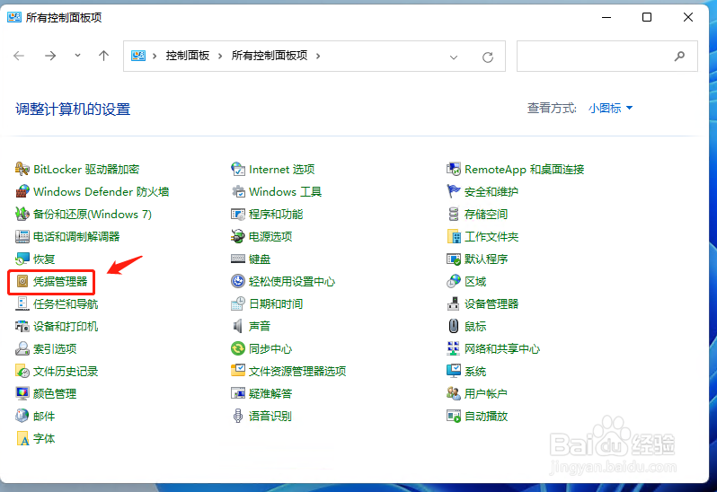Image resolution: width=717 pixels, height=492 pixels.
Task: Click the Windows 工具 icon
Action: pyautogui.click(x=238, y=191)
